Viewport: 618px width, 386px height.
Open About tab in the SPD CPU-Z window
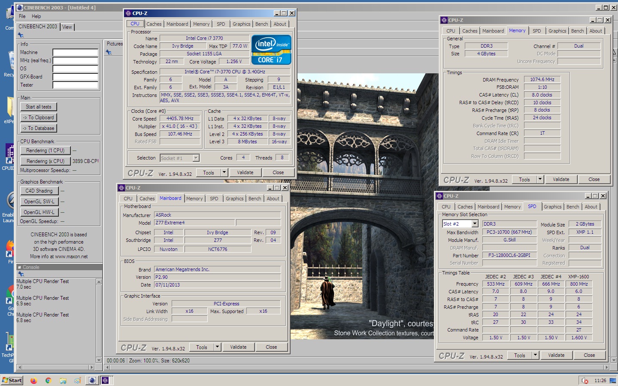pos(591,207)
